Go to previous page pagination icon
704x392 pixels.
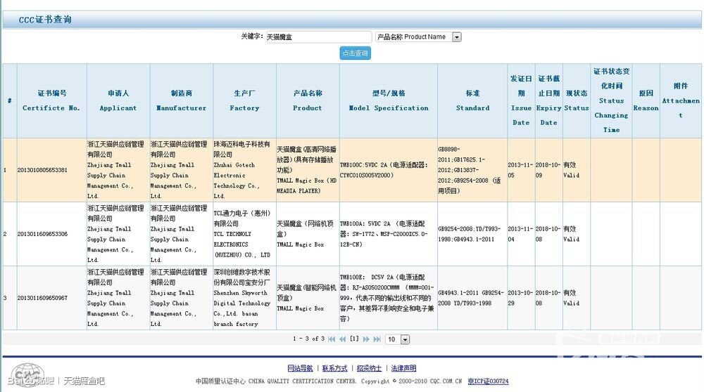[x=343, y=339]
